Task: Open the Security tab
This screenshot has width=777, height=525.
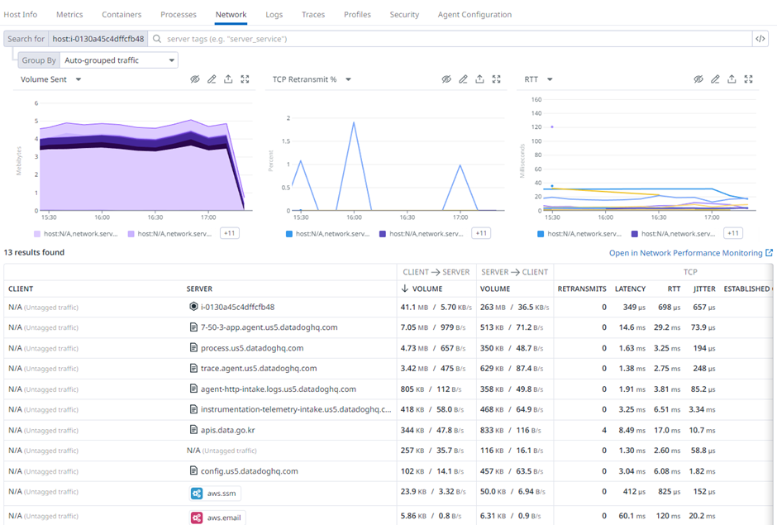Action: tap(404, 14)
